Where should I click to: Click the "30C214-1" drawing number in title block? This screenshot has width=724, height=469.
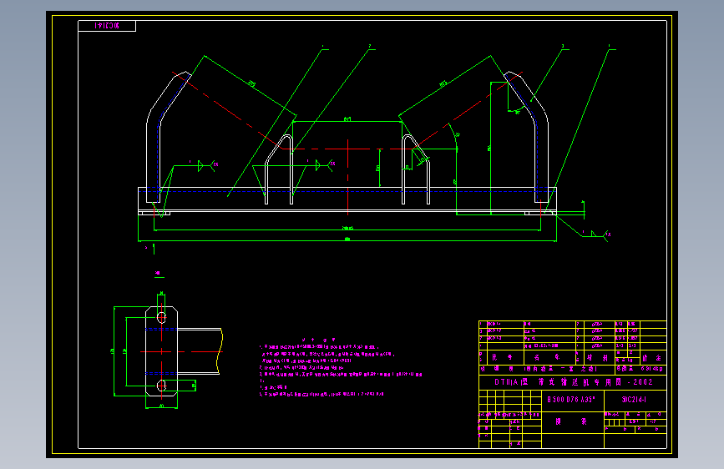pyautogui.click(x=634, y=399)
